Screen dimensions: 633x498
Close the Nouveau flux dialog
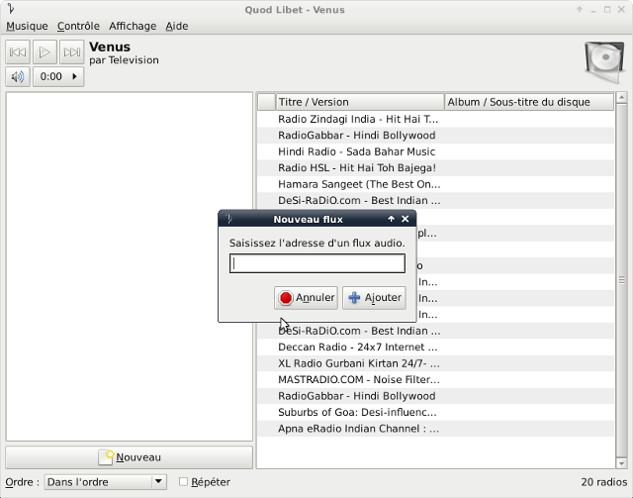[405, 219]
